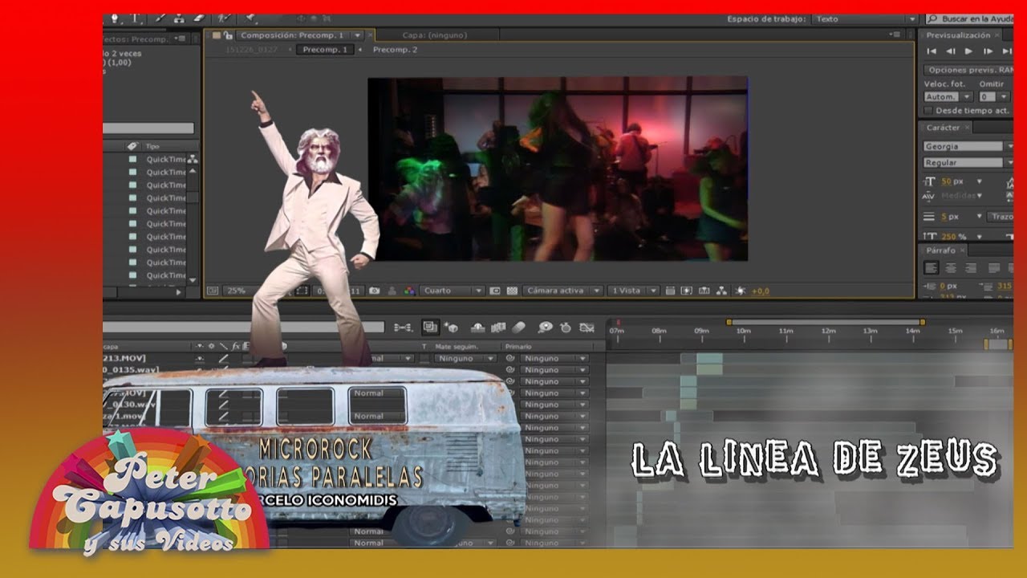
Task: Open the Omitir frames dropdown
Action: (993, 97)
